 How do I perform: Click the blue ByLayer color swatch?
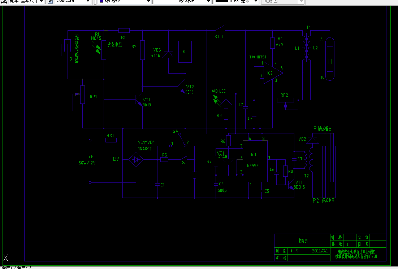click(x=101, y=1)
